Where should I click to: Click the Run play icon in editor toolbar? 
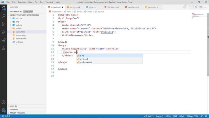pyautogui.click(x=196, y=7)
